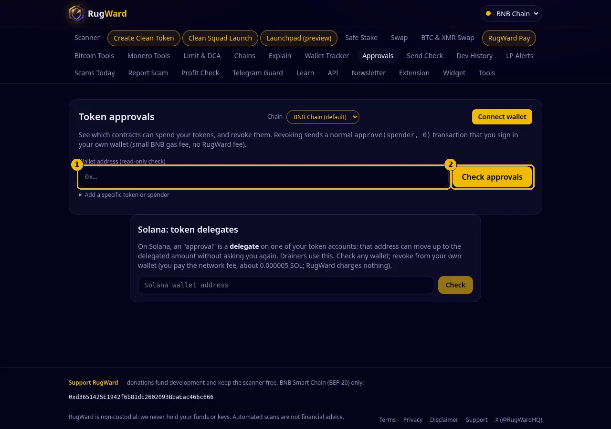
Task: Open Create Clean Token page
Action: (x=144, y=38)
